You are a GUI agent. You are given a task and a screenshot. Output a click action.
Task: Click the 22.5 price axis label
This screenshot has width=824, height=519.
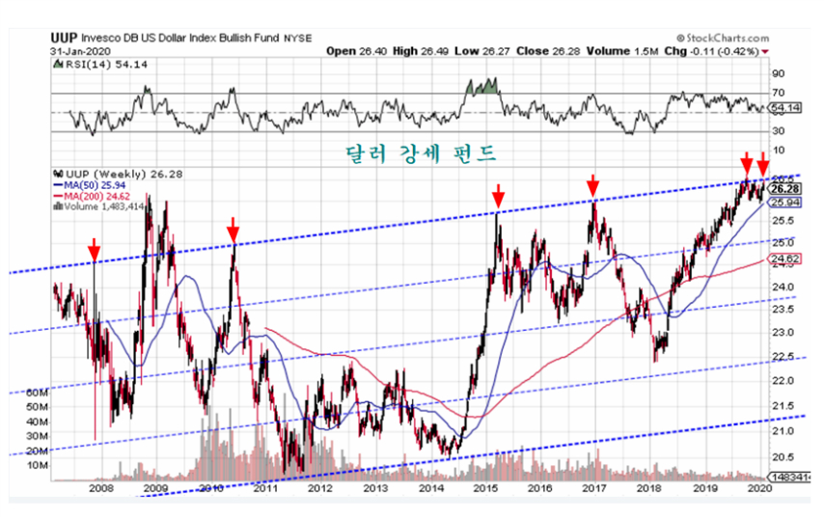(x=783, y=357)
